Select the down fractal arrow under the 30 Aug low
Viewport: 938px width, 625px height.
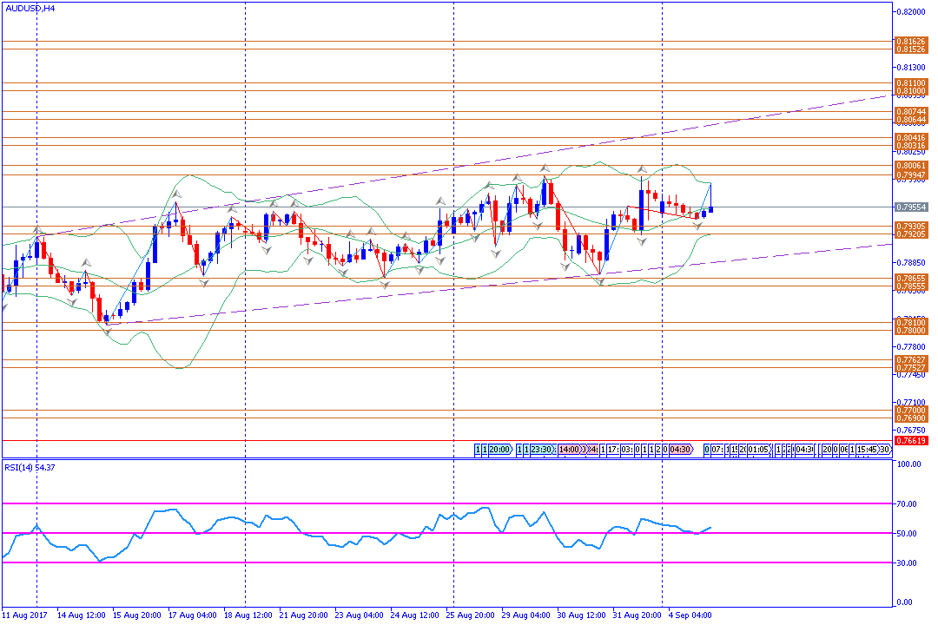[x=599, y=282]
